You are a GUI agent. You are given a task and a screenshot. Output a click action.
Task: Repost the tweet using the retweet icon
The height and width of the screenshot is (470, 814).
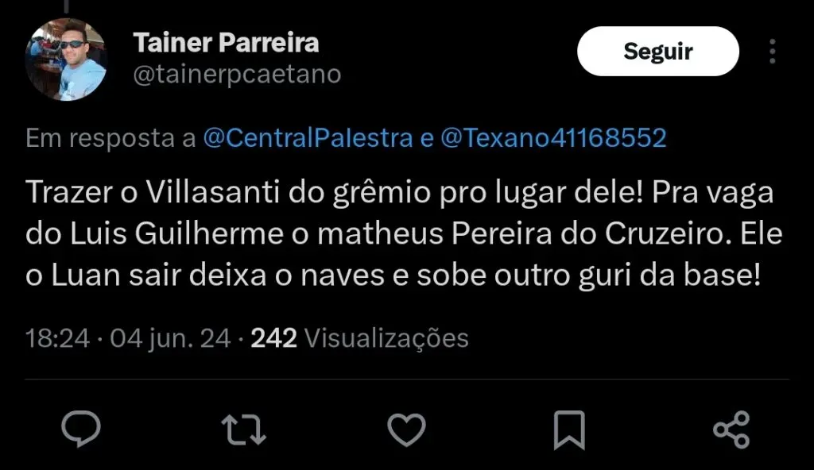244,430
